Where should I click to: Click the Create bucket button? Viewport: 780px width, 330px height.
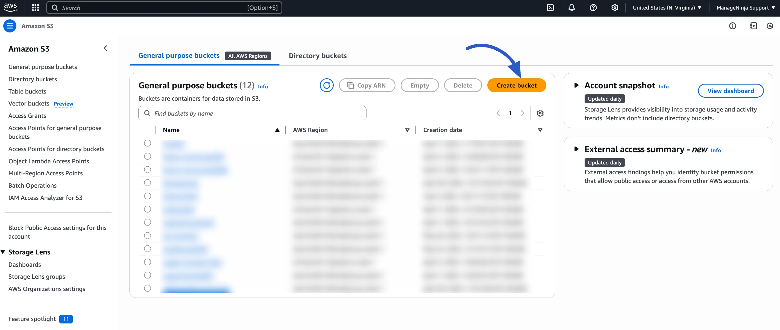click(x=516, y=85)
